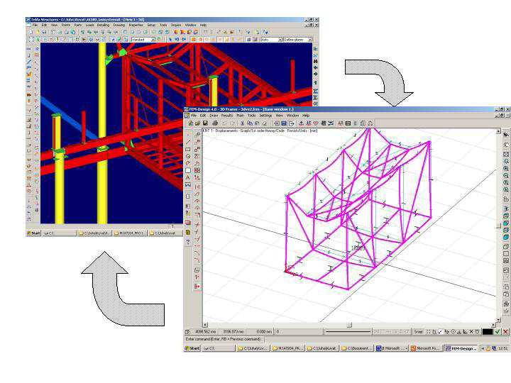Open 'Auto' dropdown in Tekla toolbar
511x383 pixels.
271,40
